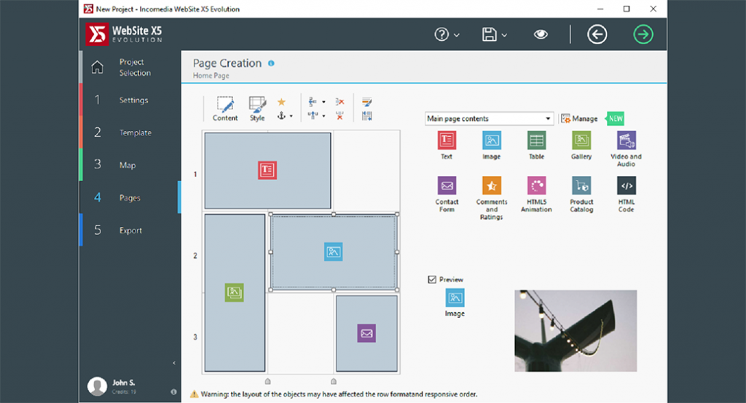This screenshot has width=746, height=403.
Task: Click the green Next arrow button
Action: point(643,34)
